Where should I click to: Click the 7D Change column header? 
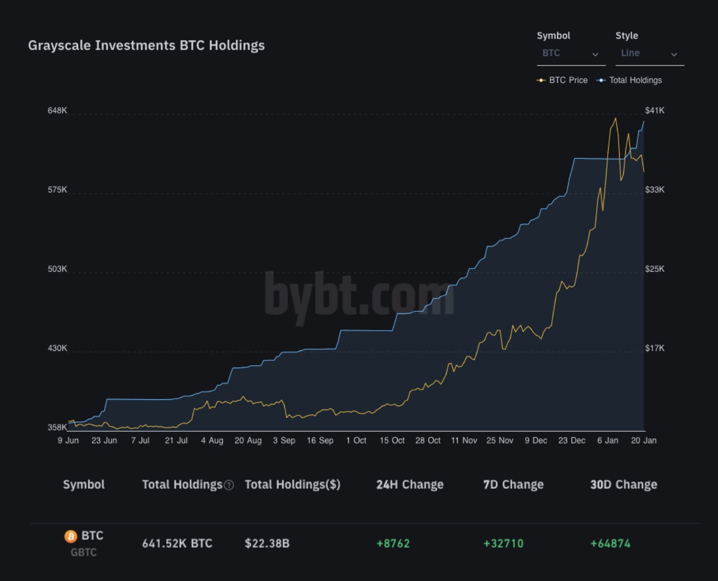tap(513, 485)
